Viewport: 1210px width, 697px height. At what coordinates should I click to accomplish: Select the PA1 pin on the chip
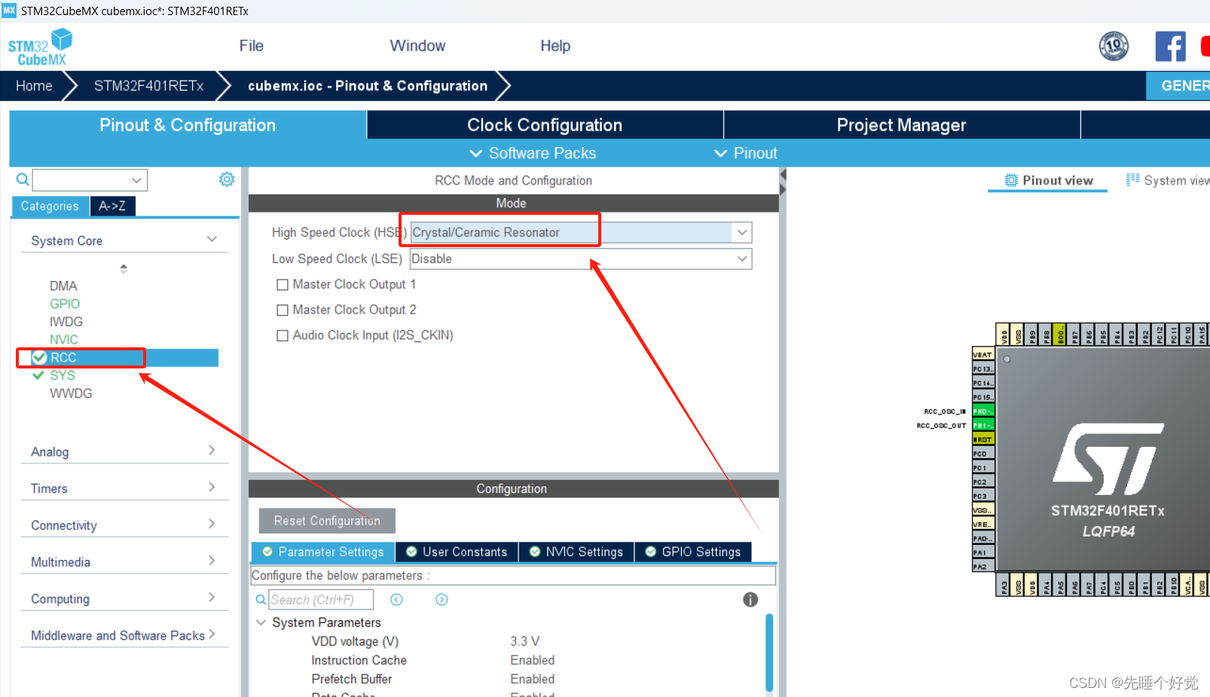[983, 552]
